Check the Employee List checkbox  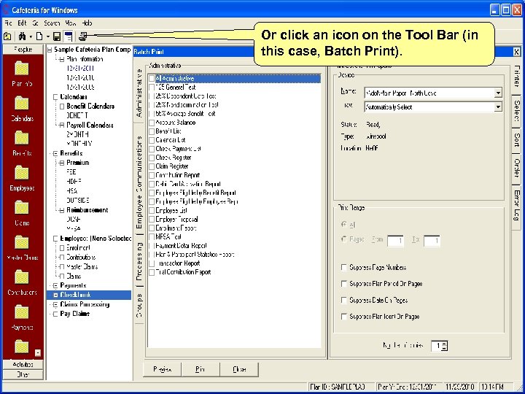point(152,211)
